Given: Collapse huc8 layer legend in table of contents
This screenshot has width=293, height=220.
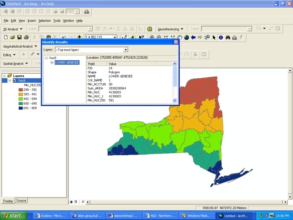Looking at the screenshot, I should pos(10,80).
